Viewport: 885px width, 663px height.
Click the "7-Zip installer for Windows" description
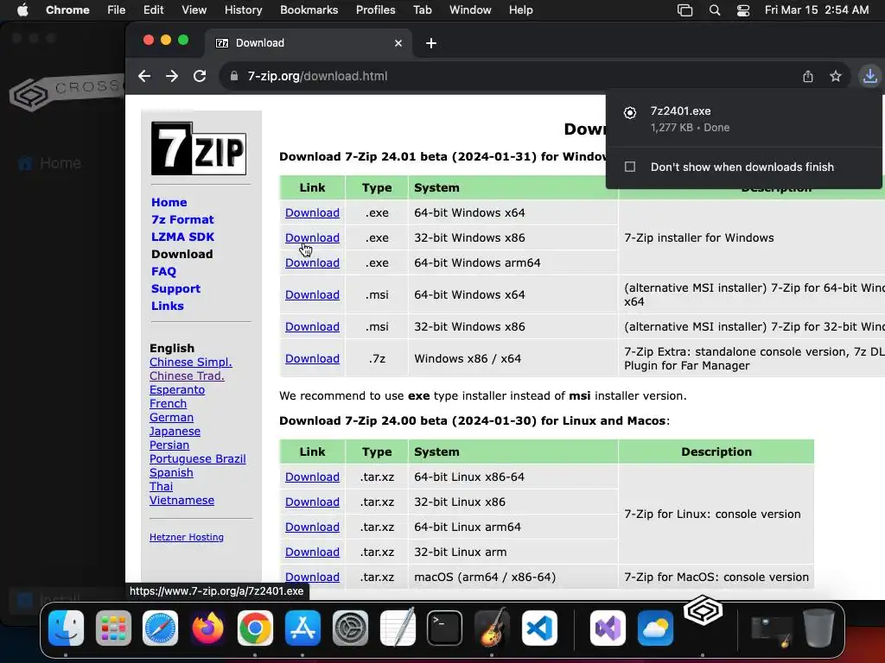(x=698, y=238)
